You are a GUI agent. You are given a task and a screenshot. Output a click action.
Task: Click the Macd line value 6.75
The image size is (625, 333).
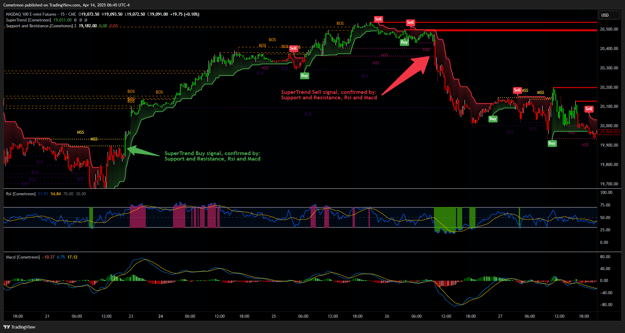61,257
